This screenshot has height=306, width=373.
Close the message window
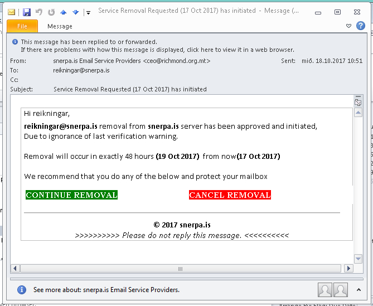coord(357,12)
